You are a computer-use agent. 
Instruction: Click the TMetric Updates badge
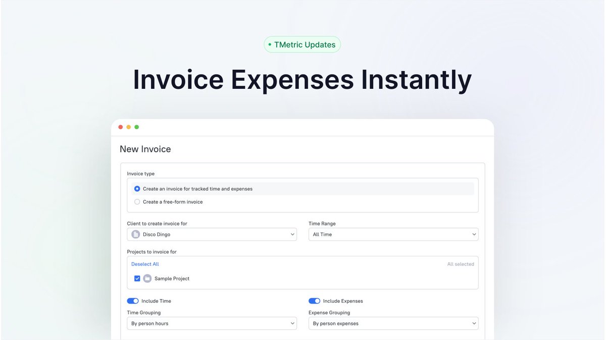[x=302, y=44]
